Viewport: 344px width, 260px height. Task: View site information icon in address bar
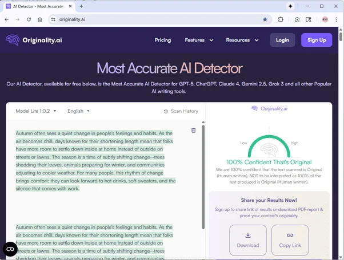tap(53, 19)
